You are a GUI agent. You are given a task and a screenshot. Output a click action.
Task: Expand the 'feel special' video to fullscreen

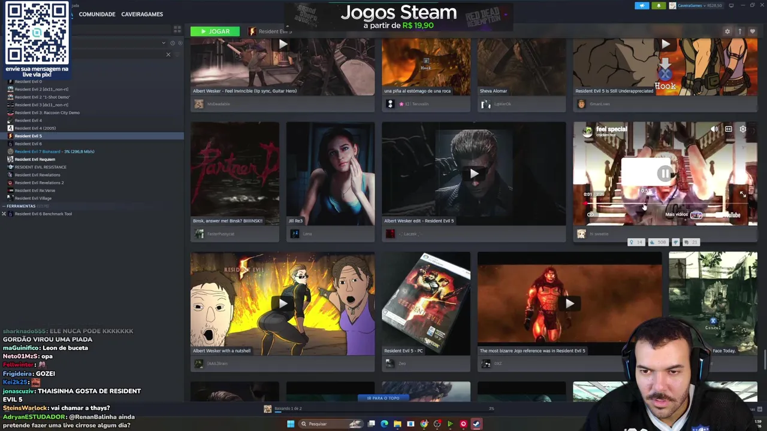point(743,195)
